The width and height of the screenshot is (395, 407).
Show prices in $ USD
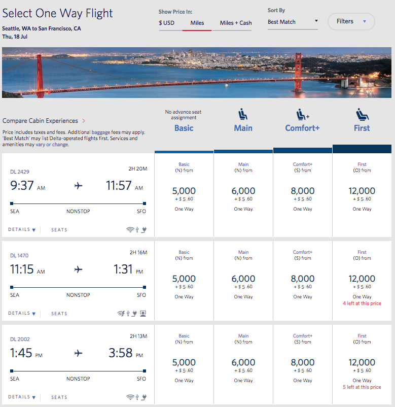166,23
